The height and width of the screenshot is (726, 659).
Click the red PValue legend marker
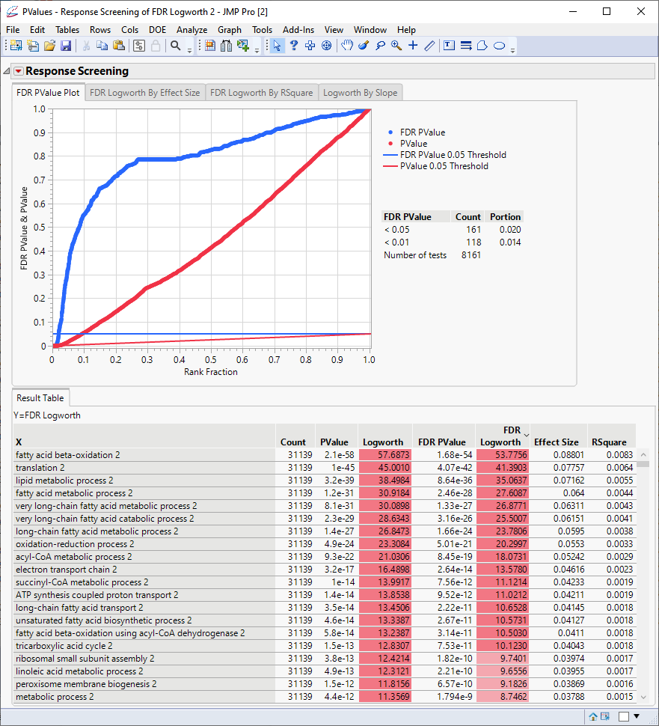[x=390, y=144]
